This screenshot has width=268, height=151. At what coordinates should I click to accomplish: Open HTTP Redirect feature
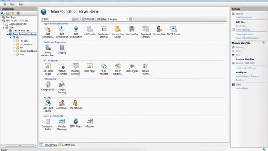pyautogui.click(x=103, y=69)
